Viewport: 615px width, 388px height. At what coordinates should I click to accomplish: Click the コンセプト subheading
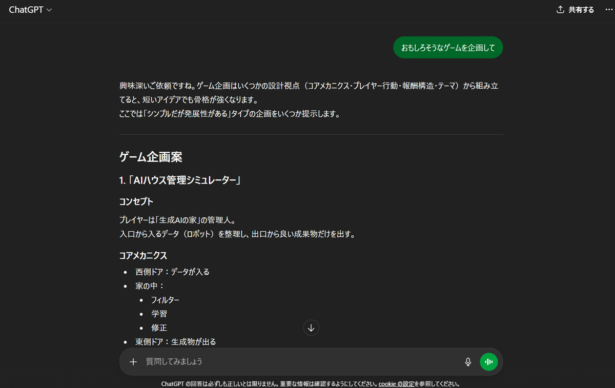[x=136, y=201]
